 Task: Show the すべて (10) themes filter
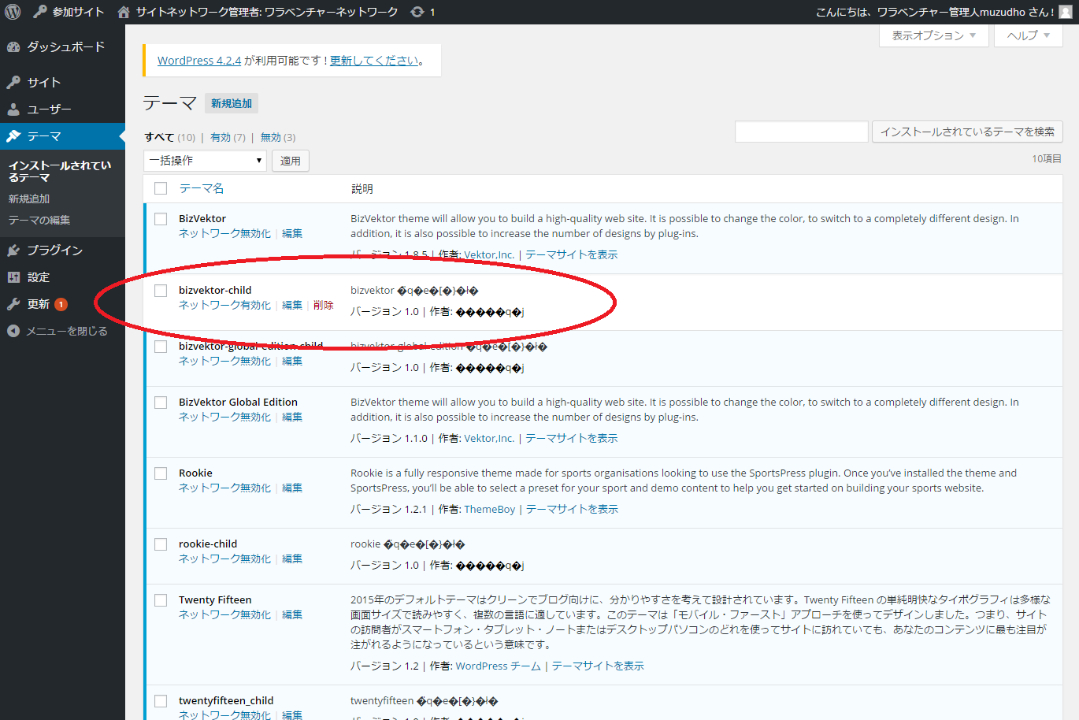[169, 138]
